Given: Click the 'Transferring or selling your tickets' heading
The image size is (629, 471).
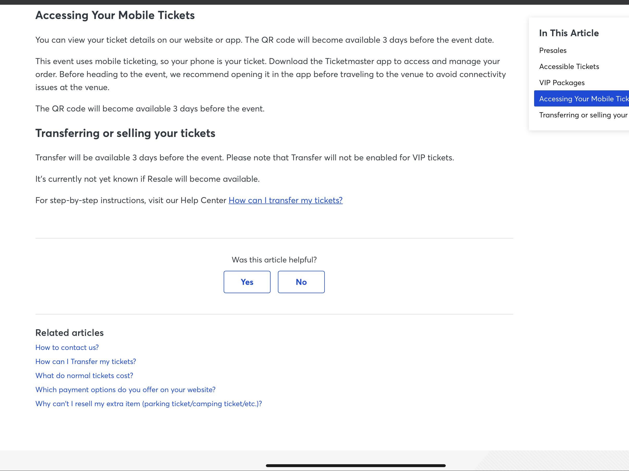Looking at the screenshot, I should (x=125, y=133).
